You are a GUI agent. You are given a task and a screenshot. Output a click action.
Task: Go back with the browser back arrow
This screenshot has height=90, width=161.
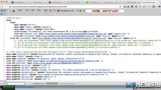tap(3, 7)
